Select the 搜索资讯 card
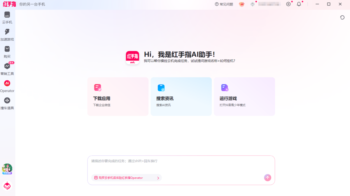 coord(181,96)
